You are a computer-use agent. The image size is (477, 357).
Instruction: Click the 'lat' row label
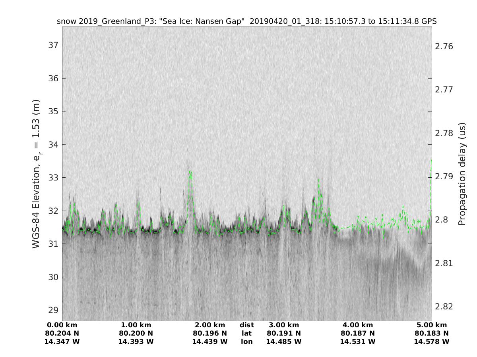[246, 334]
